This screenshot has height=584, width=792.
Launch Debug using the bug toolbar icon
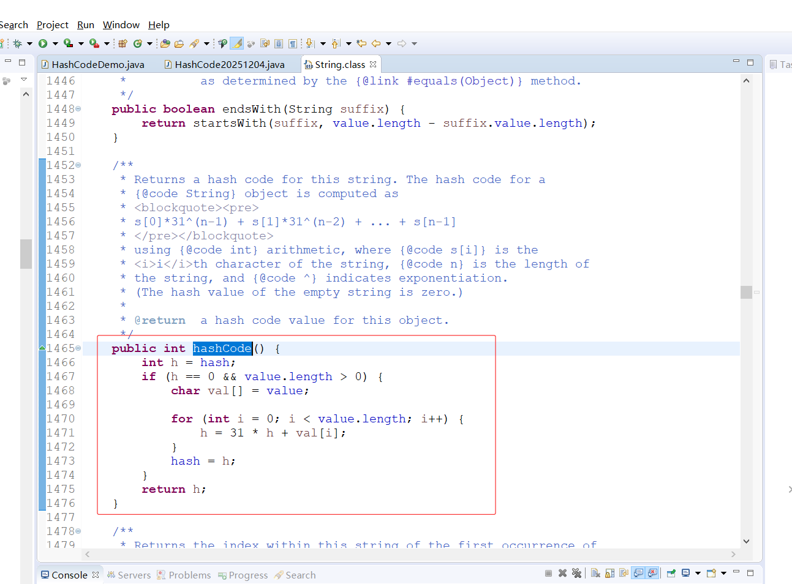18,43
